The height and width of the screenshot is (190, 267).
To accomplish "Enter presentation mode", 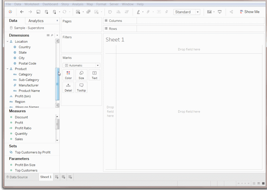I will click(x=219, y=12).
